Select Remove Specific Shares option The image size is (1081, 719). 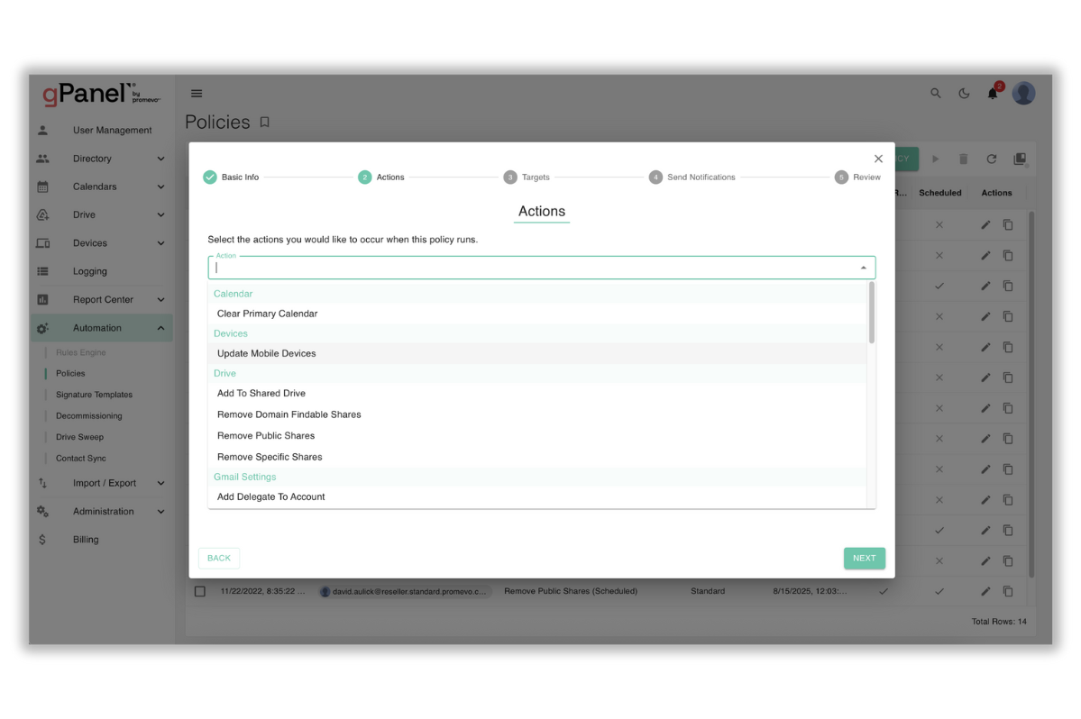(537, 458)
